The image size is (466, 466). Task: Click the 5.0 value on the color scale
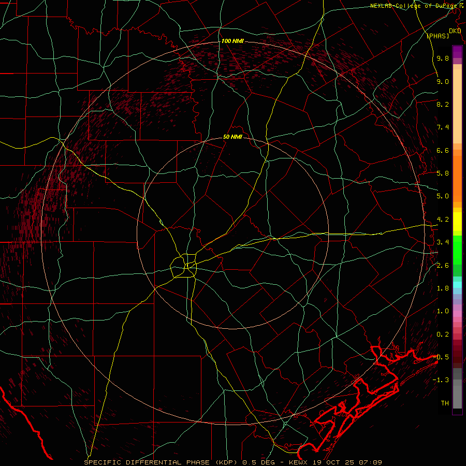[x=443, y=196]
